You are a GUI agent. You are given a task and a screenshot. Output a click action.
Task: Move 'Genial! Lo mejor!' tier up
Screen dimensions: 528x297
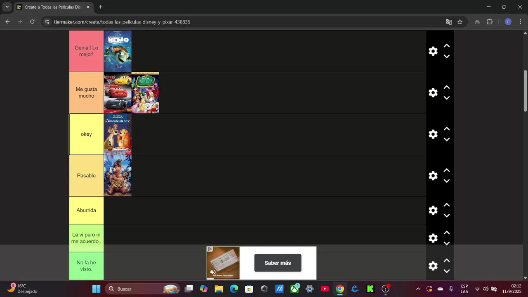point(446,46)
